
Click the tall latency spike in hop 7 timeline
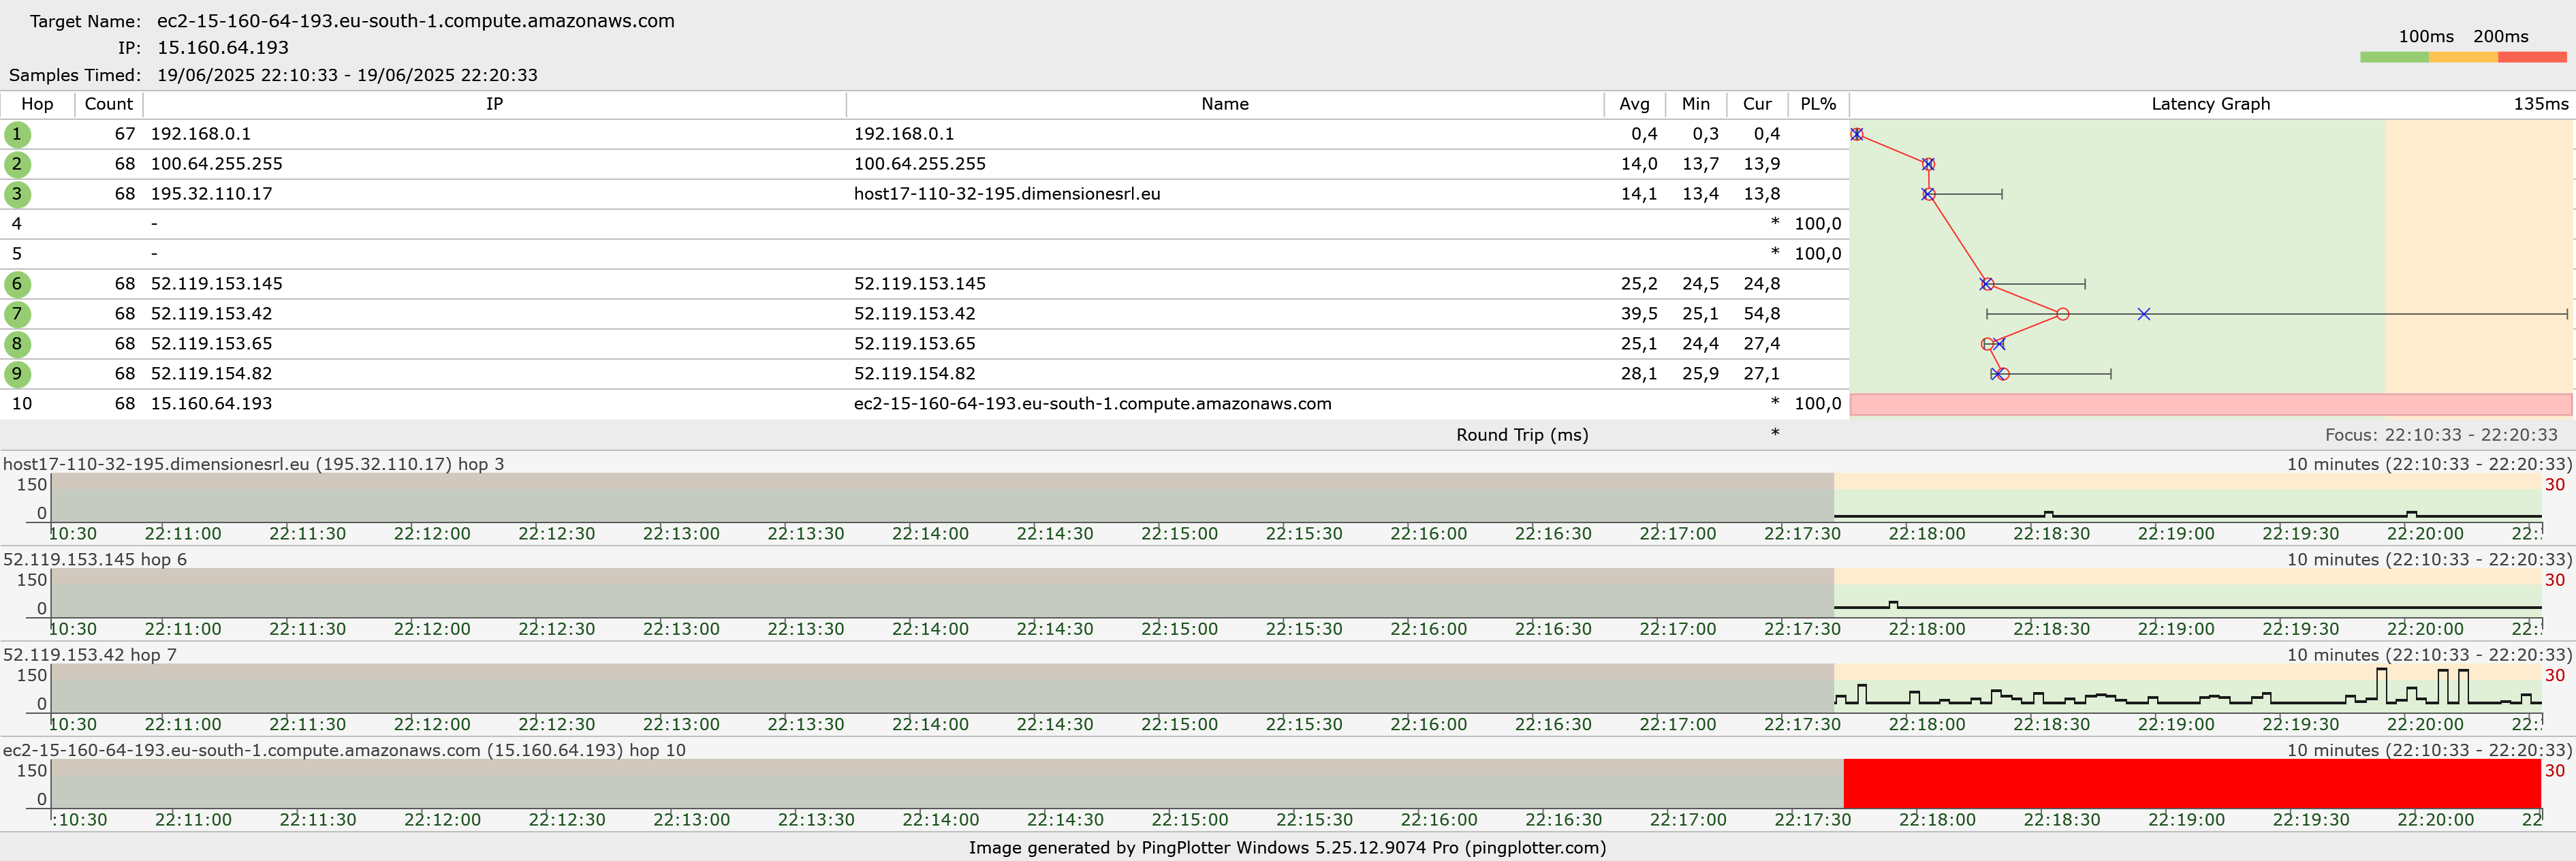2381,685
